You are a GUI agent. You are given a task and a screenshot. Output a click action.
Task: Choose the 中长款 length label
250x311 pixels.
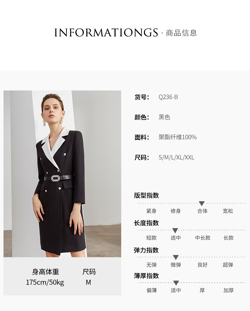tap(203, 238)
